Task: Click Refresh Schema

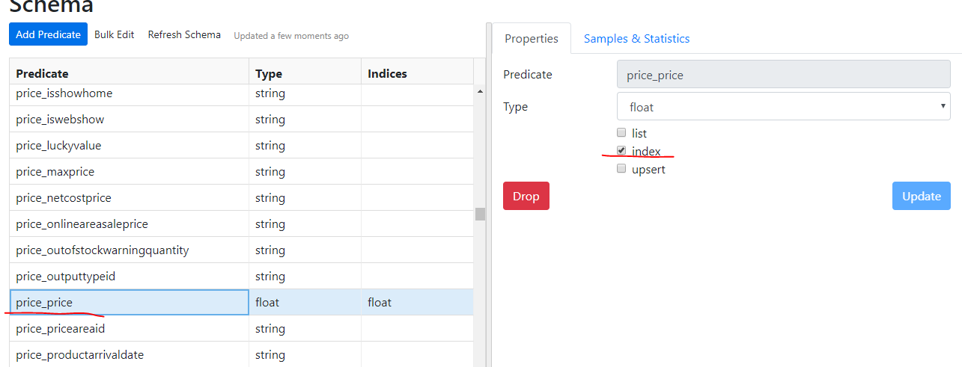Action: tap(184, 34)
